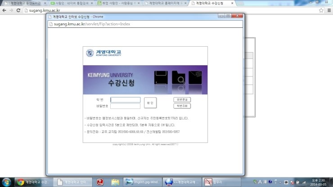Close the 동산도서관 tab

pyautogui.click(x=45, y=3)
